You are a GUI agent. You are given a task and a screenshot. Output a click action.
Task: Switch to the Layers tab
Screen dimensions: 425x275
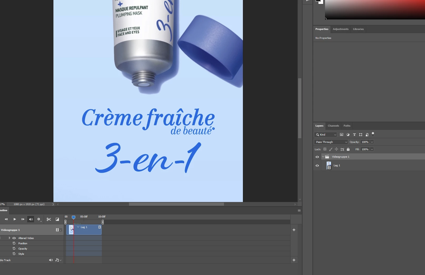pyautogui.click(x=319, y=126)
